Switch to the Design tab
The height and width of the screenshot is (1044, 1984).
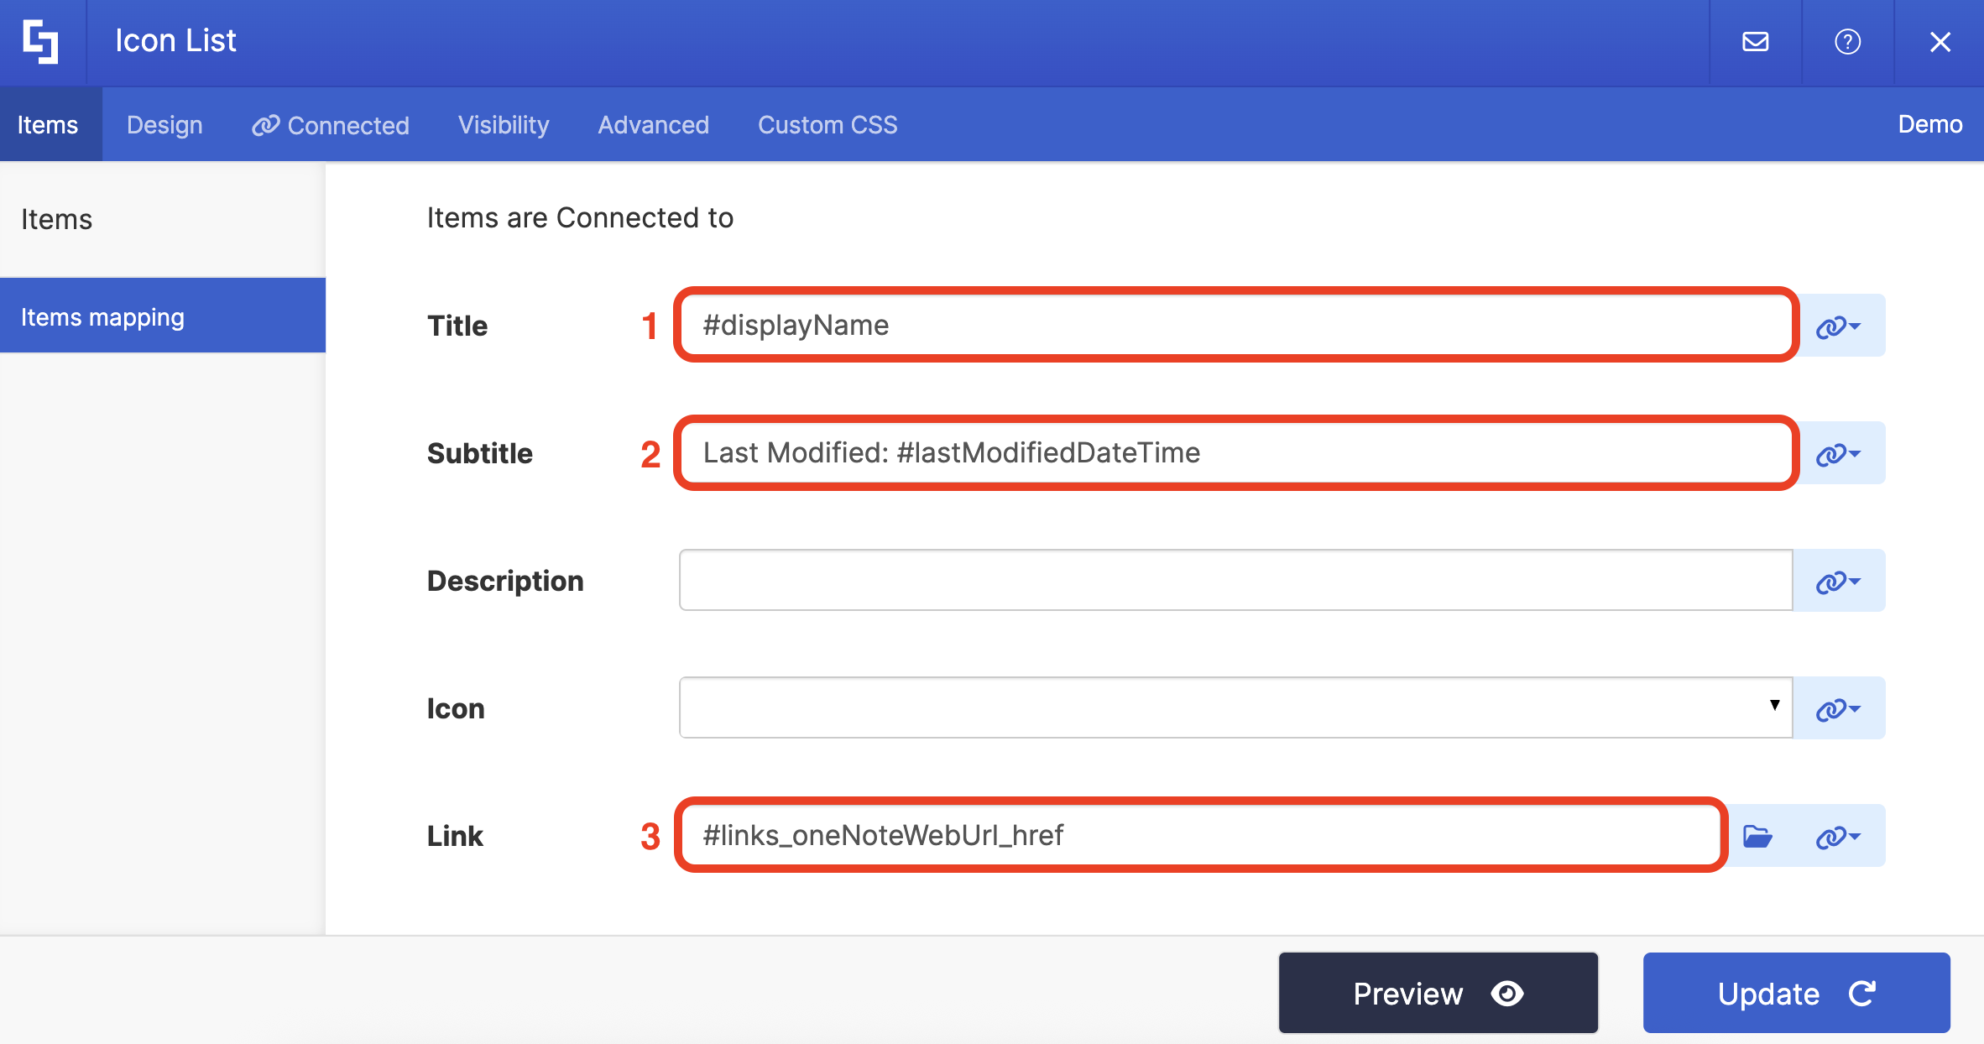(x=164, y=125)
